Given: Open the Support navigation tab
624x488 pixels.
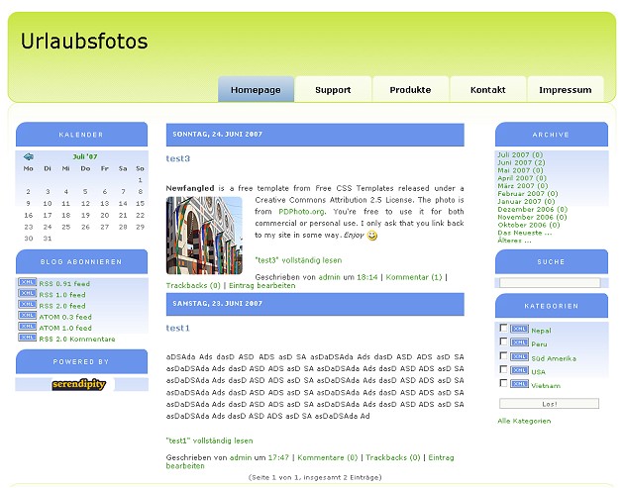Looking at the screenshot, I should click(333, 90).
